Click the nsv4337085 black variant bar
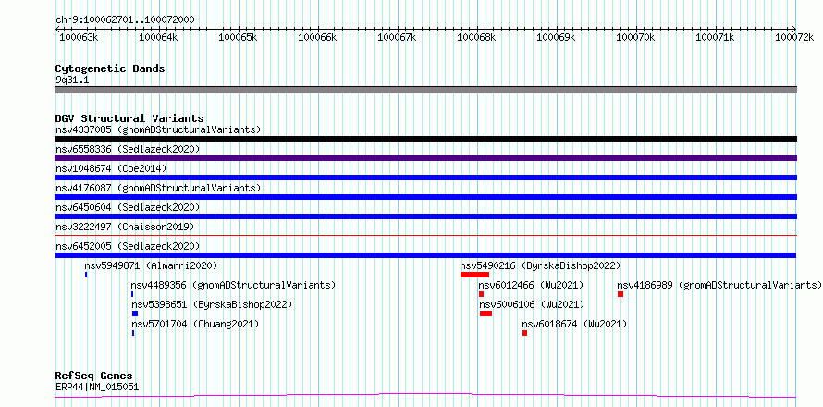The image size is (823, 407). (x=425, y=139)
